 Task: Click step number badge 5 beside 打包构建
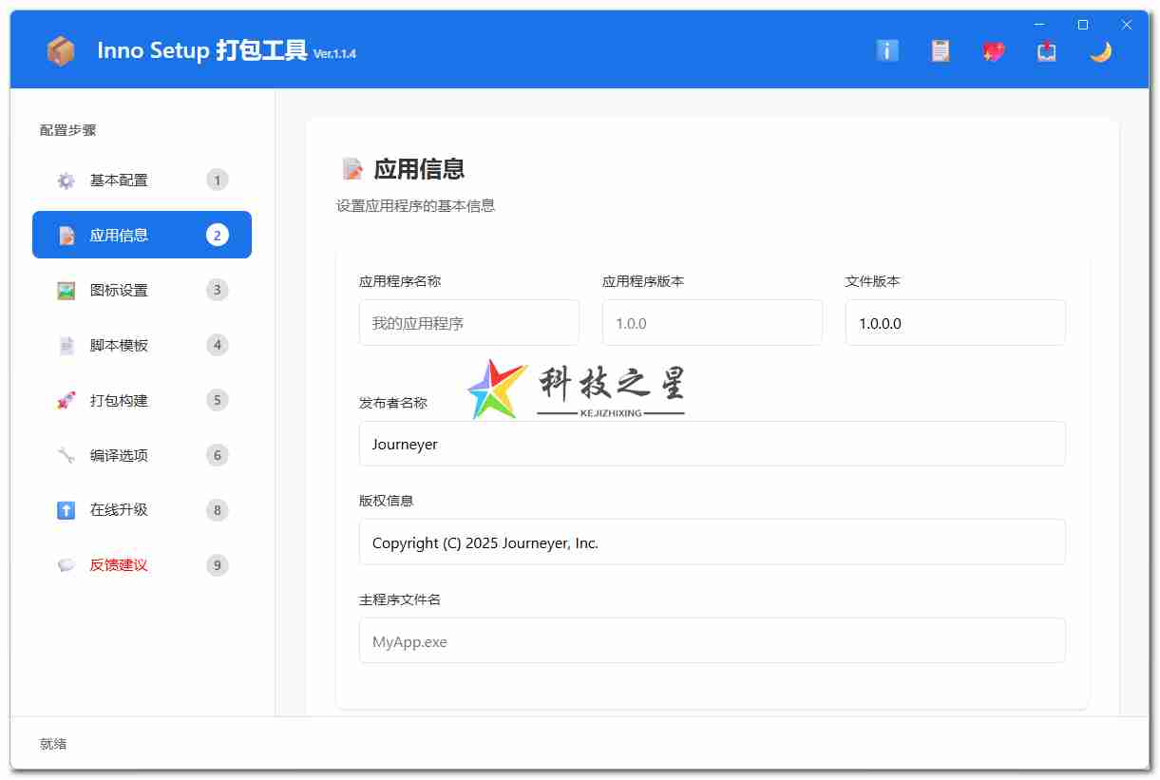tap(218, 400)
